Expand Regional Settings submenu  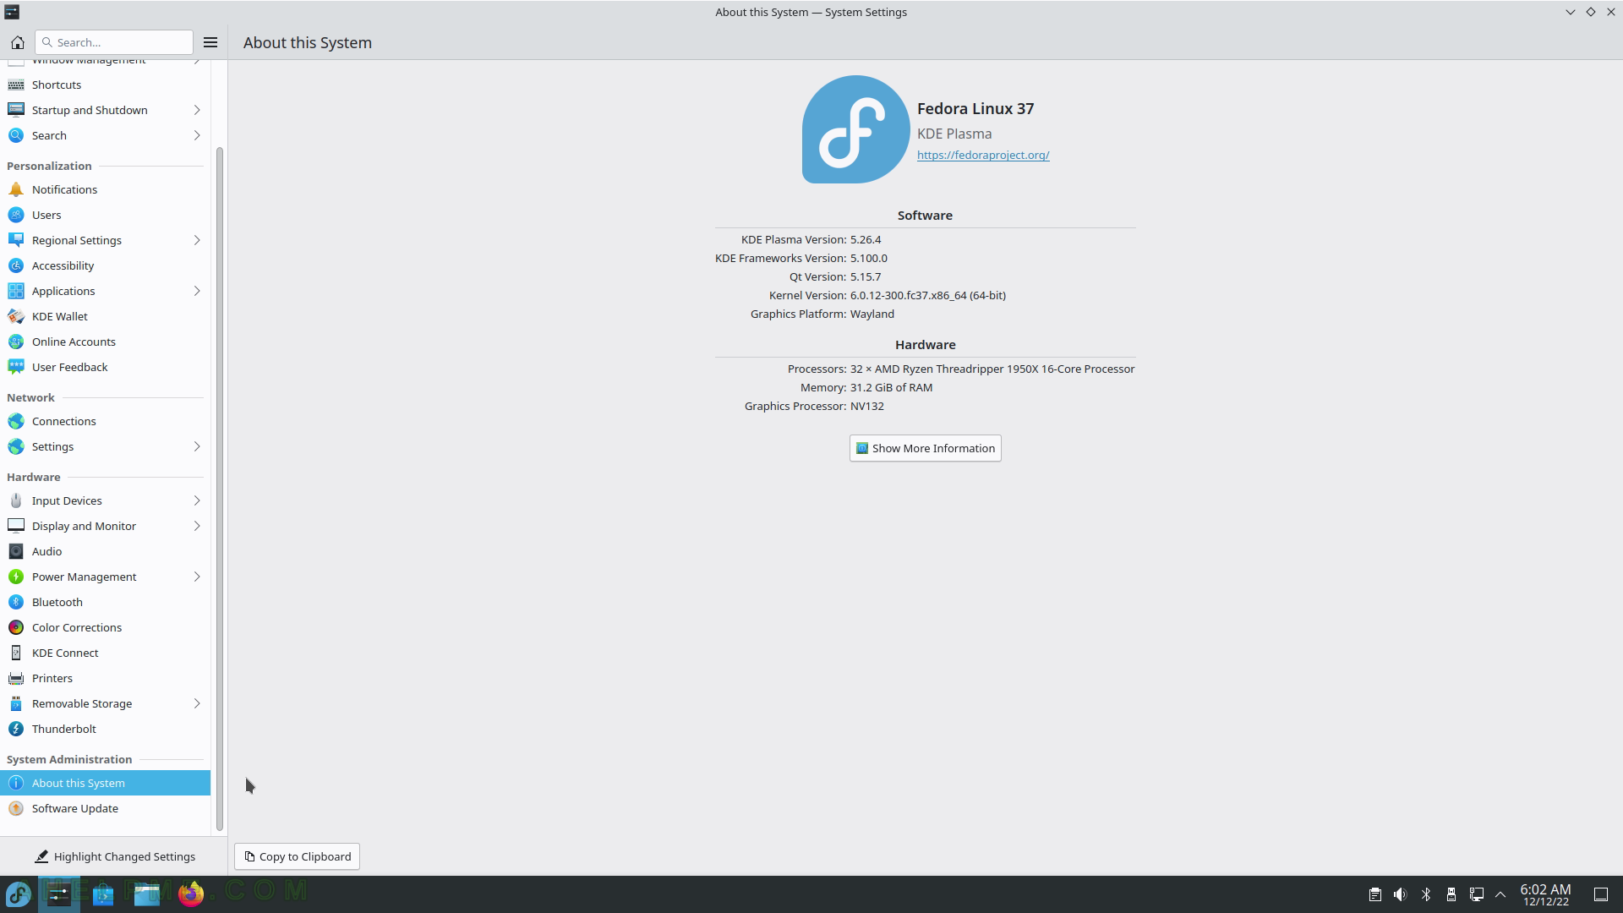197,240
